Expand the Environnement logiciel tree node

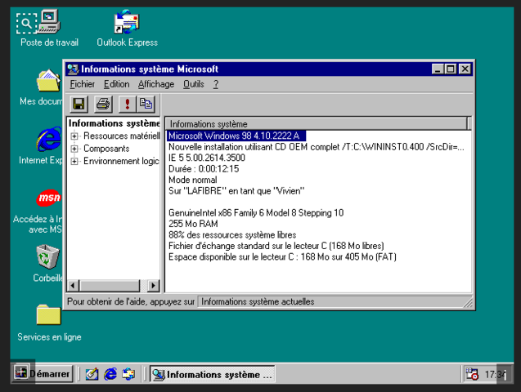tap(74, 161)
